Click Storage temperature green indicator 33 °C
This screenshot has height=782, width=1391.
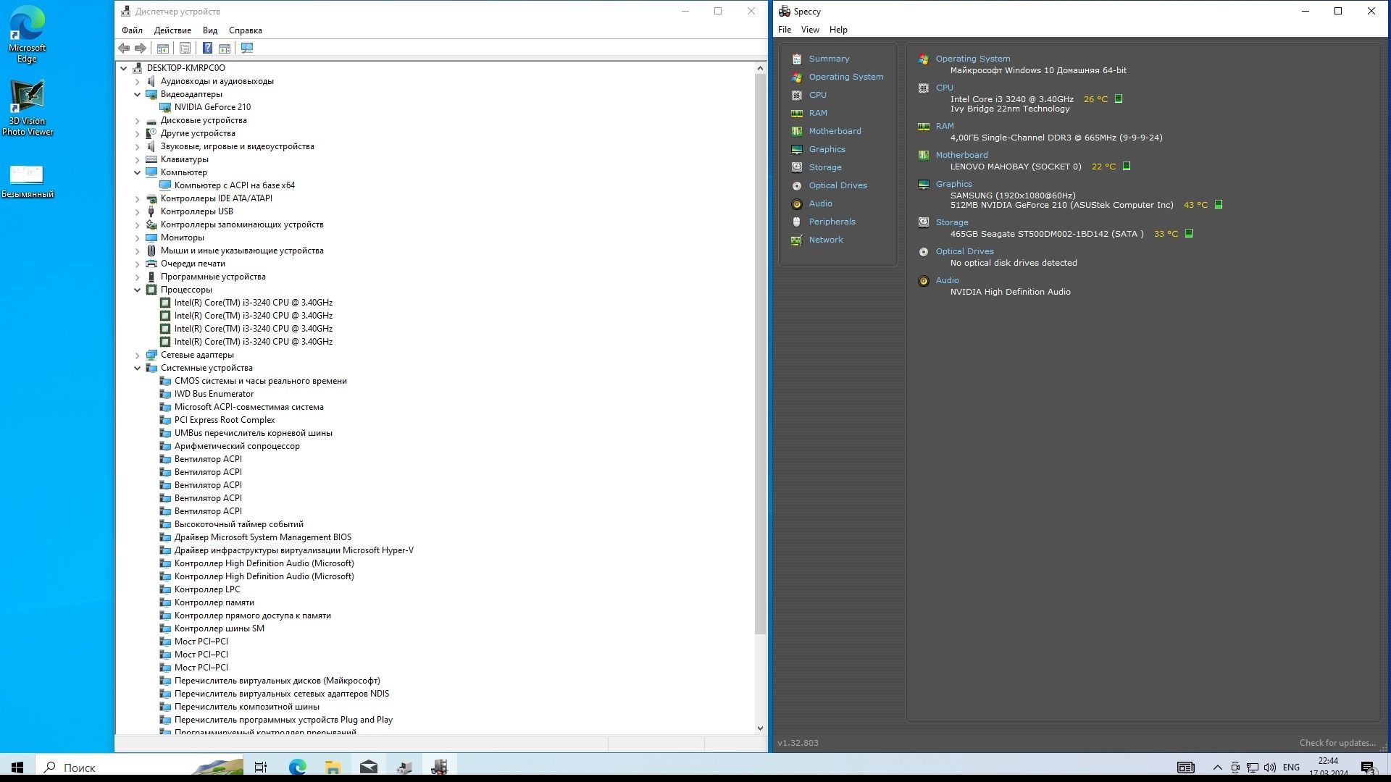[x=1189, y=234]
